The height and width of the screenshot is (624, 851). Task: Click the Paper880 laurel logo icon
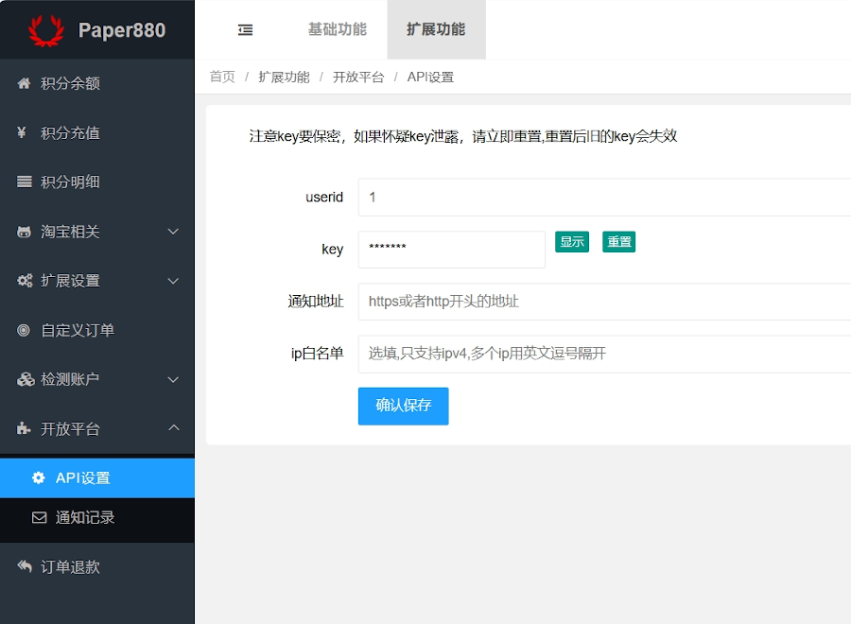46,30
